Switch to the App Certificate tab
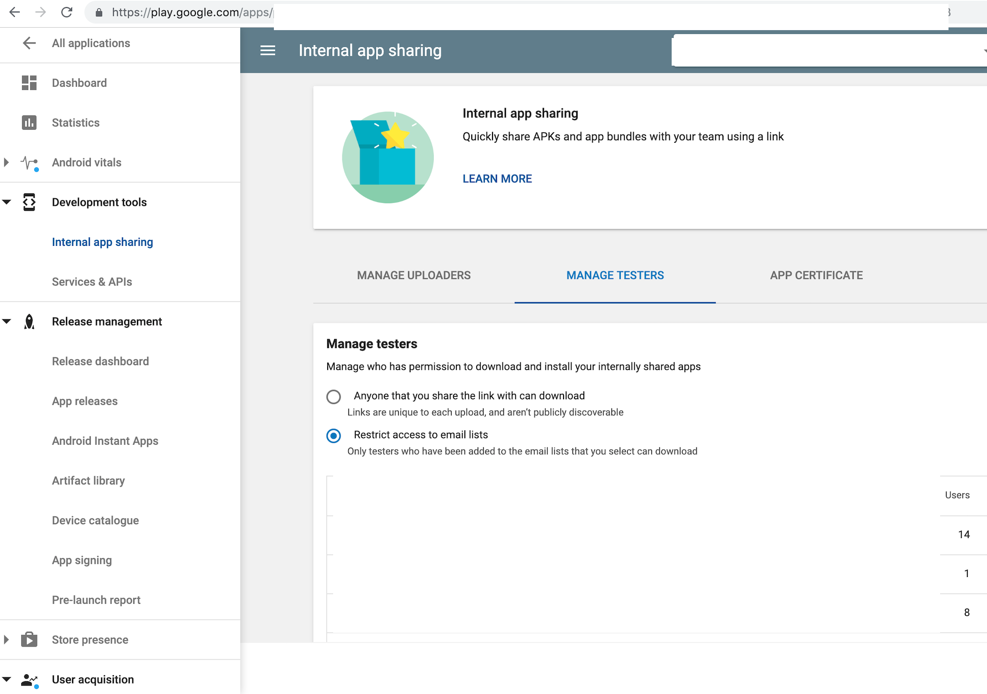The image size is (987, 694). pyautogui.click(x=816, y=275)
